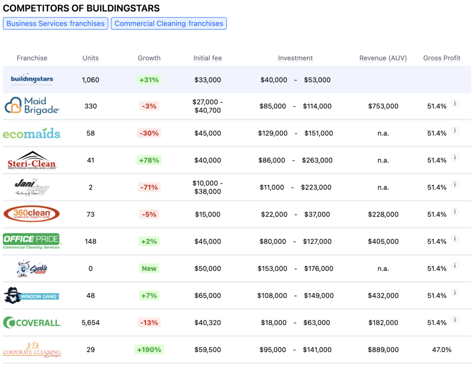Click the -13% growth badge
This screenshot has height=370, width=474.
coord(149,322)
